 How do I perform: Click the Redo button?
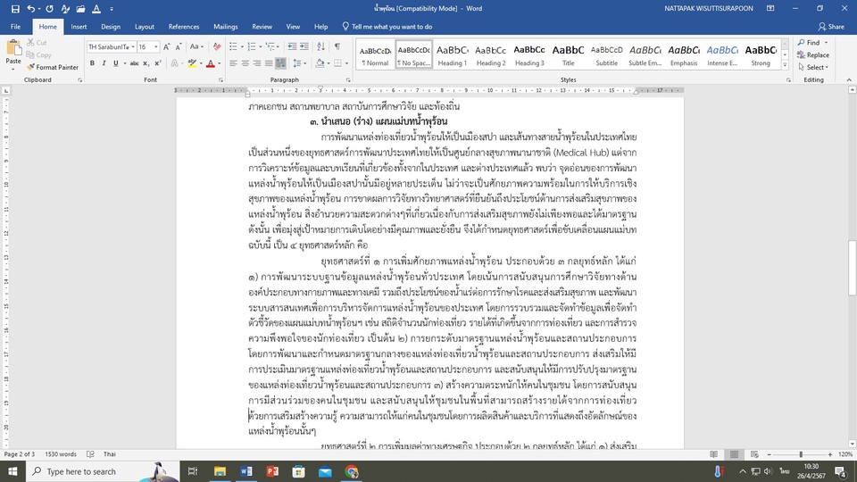coord(50,9)
